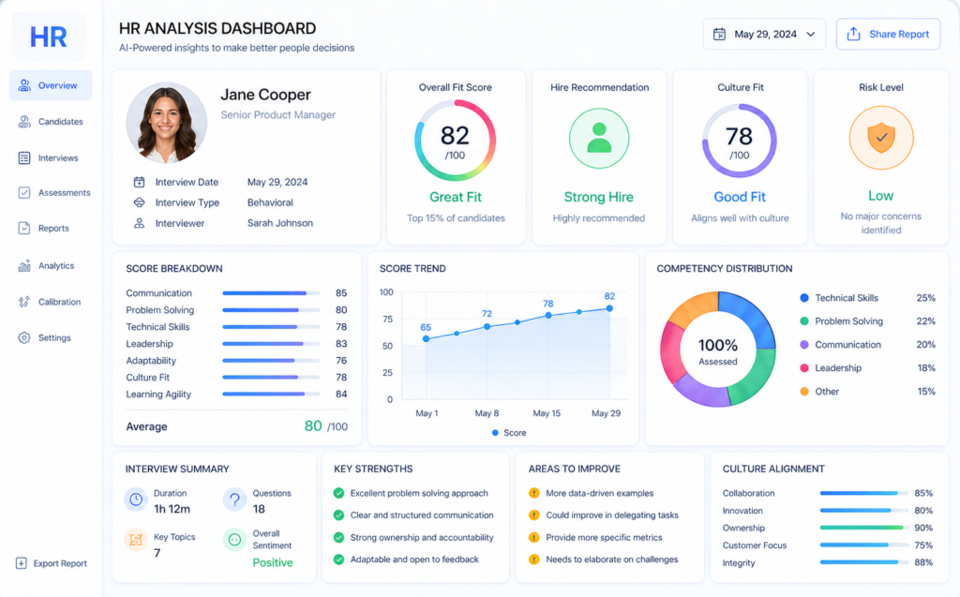Click warning icon beside Needs to elaborate on challenges
The width and height of the screenshot is (960, 597).
pos(533,560)
